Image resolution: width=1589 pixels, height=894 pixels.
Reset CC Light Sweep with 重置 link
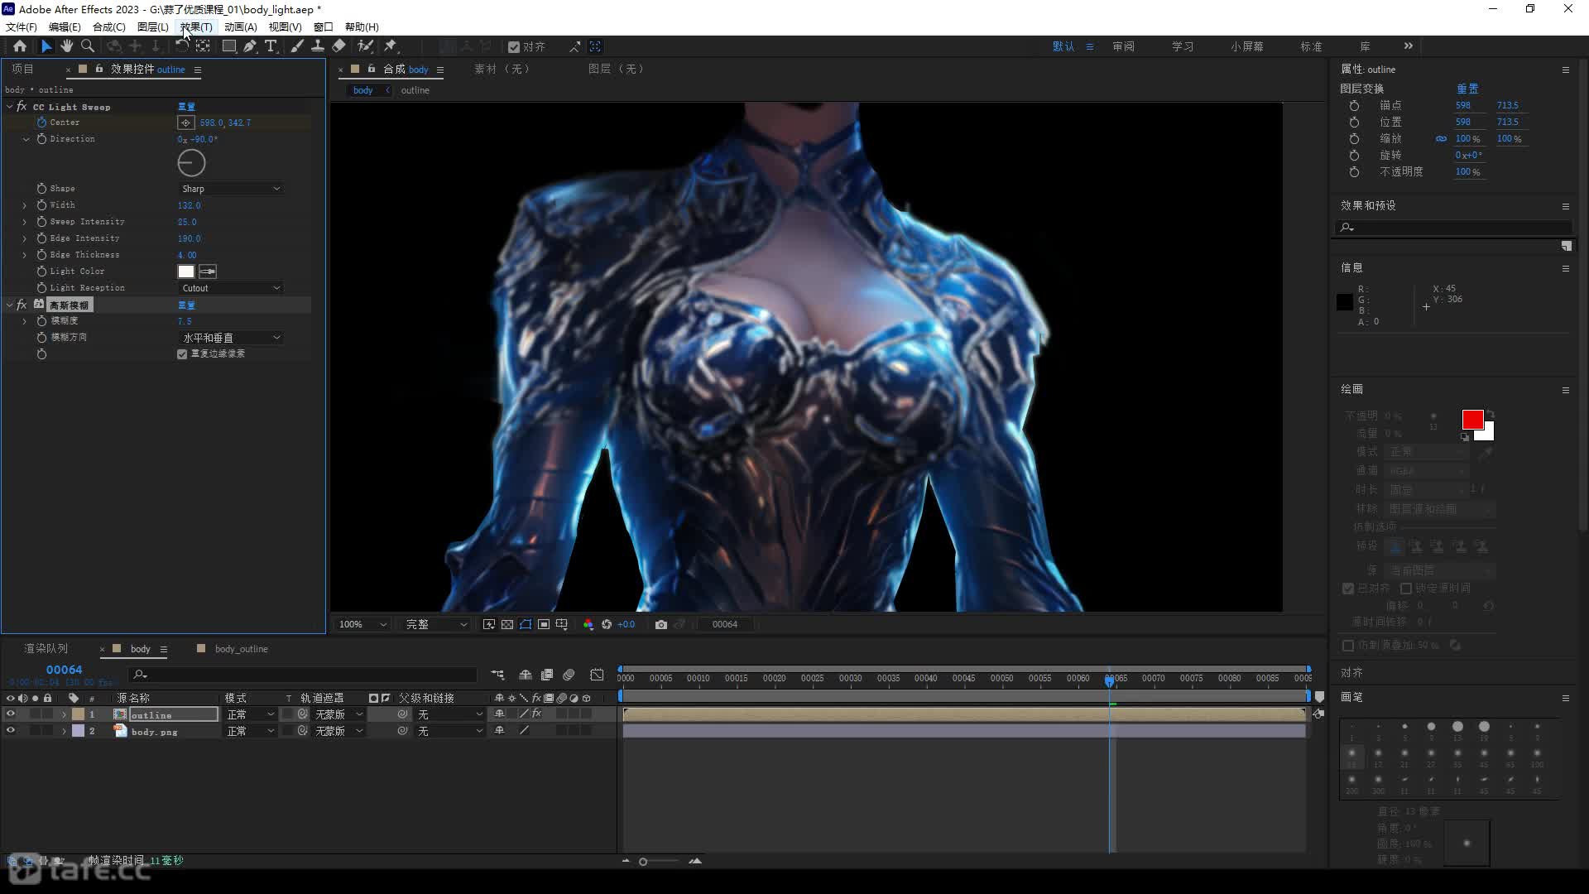tap(186, 107)
